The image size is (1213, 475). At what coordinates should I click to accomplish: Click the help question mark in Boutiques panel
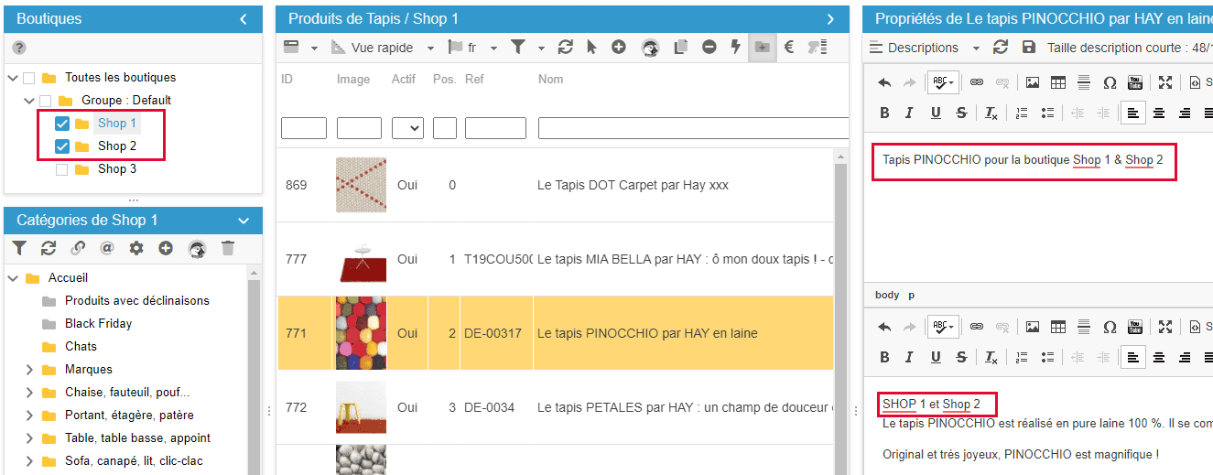[19, 48]
